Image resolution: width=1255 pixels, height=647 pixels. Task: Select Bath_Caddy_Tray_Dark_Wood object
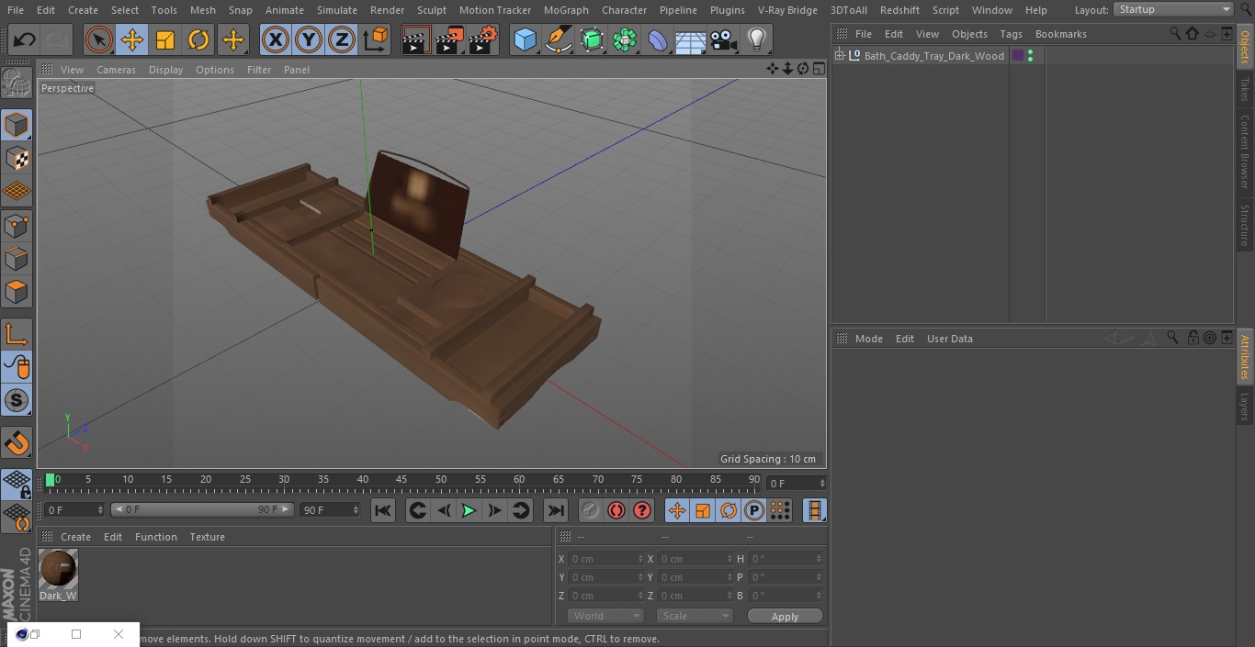[933, 56]
